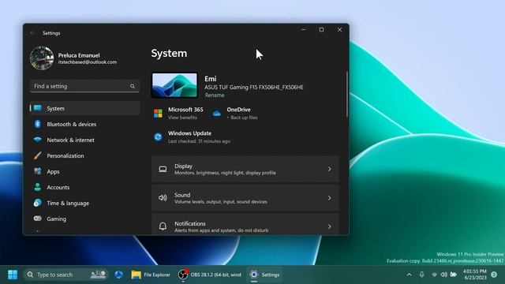Expand Display using its chevron arrow
Viewport: 505px width, 284px height.
pos(330,169)
